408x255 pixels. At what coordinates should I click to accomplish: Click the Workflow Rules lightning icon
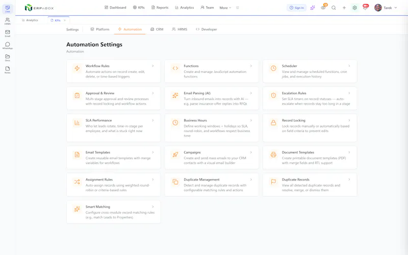(x=77, y=68)
